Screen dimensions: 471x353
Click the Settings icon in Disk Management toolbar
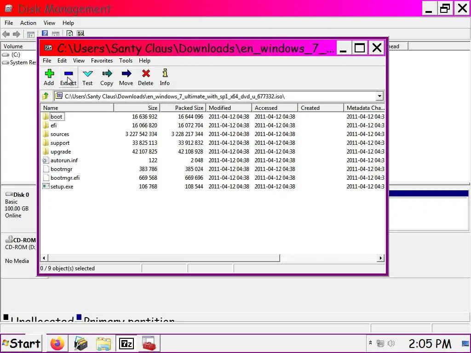(80, 34)
